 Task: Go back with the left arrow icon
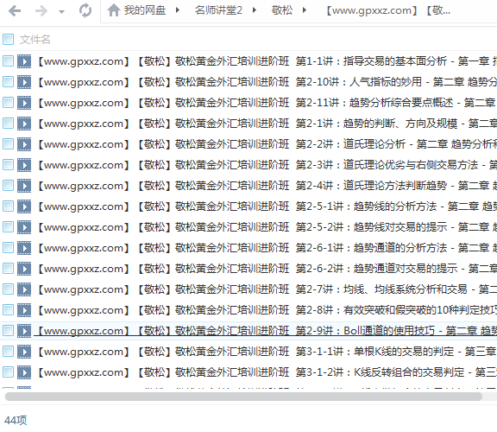pos(15,11)
